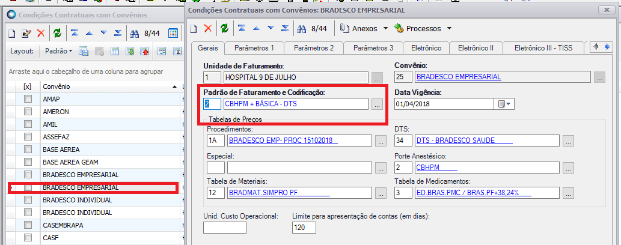Image resolution: width=621 pixels, height=245 pixels.
Task: Switch to the Parâmetros 3 tab
Action: (373, 48)
